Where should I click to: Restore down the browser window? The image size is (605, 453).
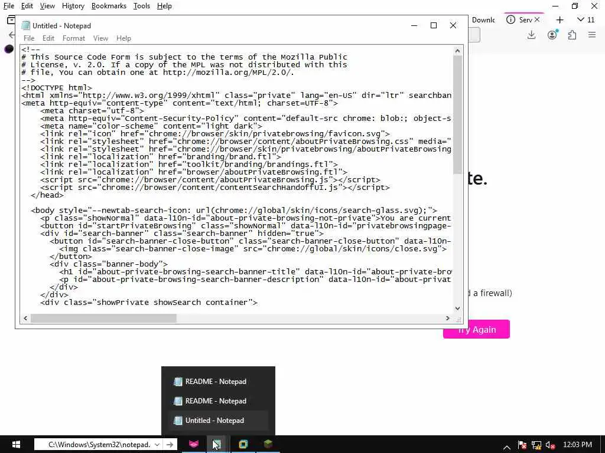pyautogui.click(x=575, y=6)
